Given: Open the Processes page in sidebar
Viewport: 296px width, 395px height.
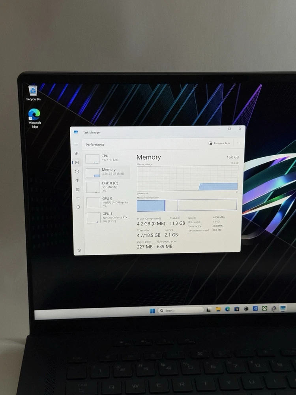Looking at the screenshot, I should point(77,153).
